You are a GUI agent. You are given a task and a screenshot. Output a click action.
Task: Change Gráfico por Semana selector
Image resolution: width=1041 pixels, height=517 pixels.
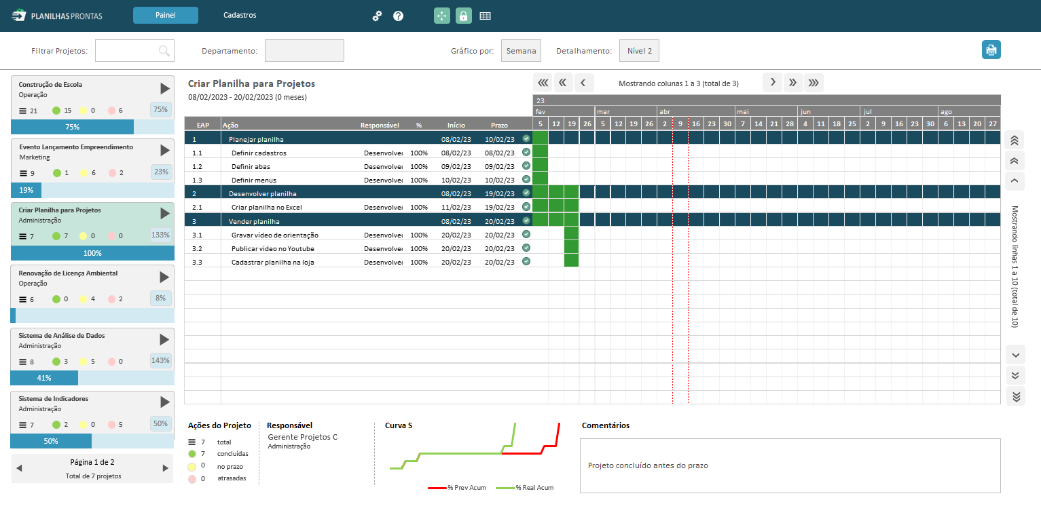tap(521, 51)
